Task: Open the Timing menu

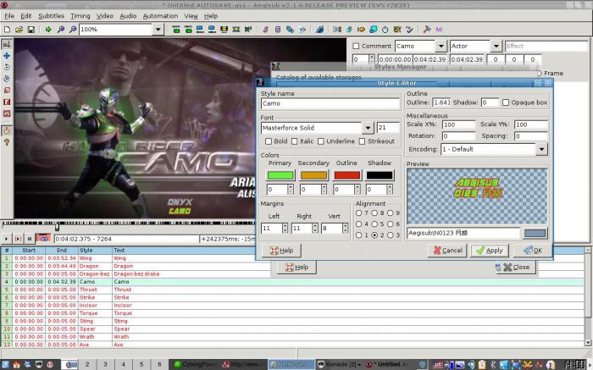Action: click(80, 16)
